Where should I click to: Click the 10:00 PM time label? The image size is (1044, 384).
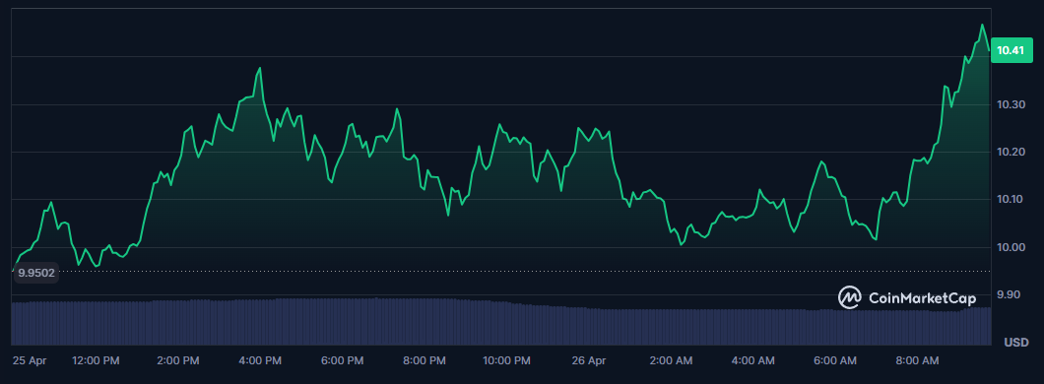point(506,360)
